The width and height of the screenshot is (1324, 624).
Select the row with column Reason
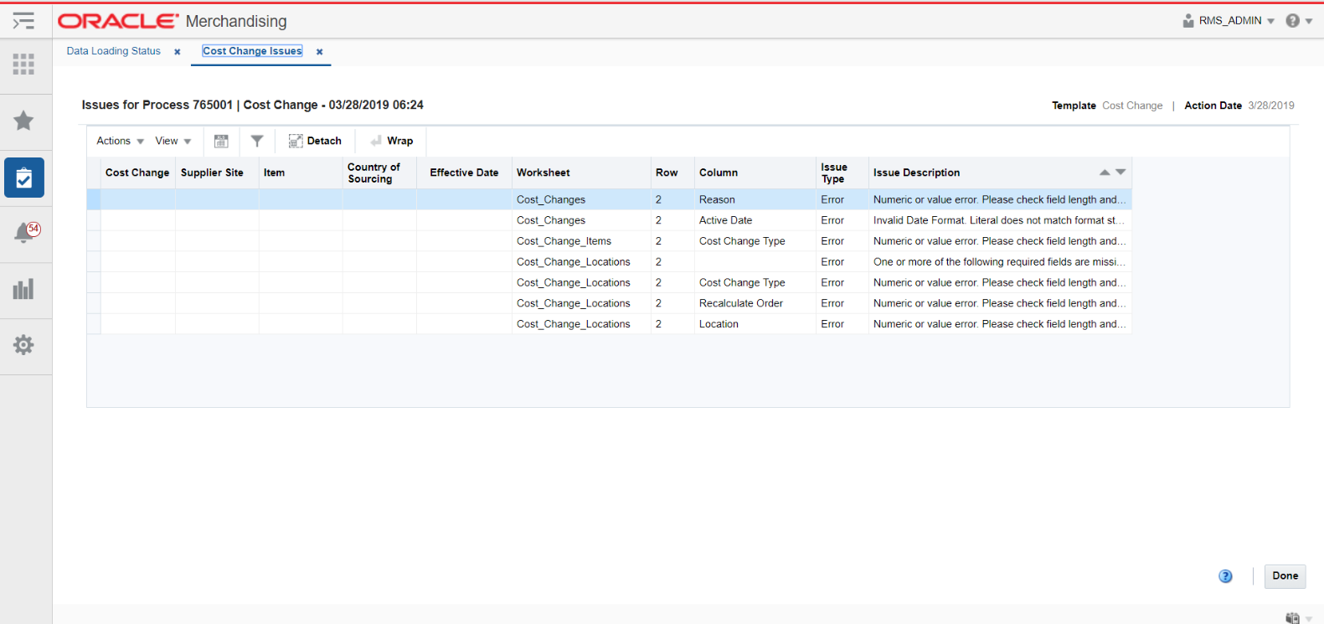pos(609,199)
